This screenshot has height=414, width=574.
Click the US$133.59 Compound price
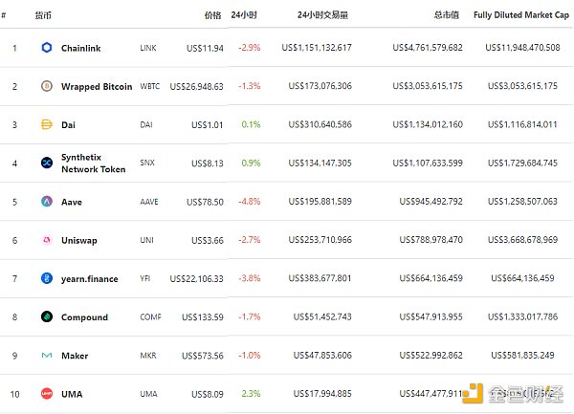[x=203, y=317]
